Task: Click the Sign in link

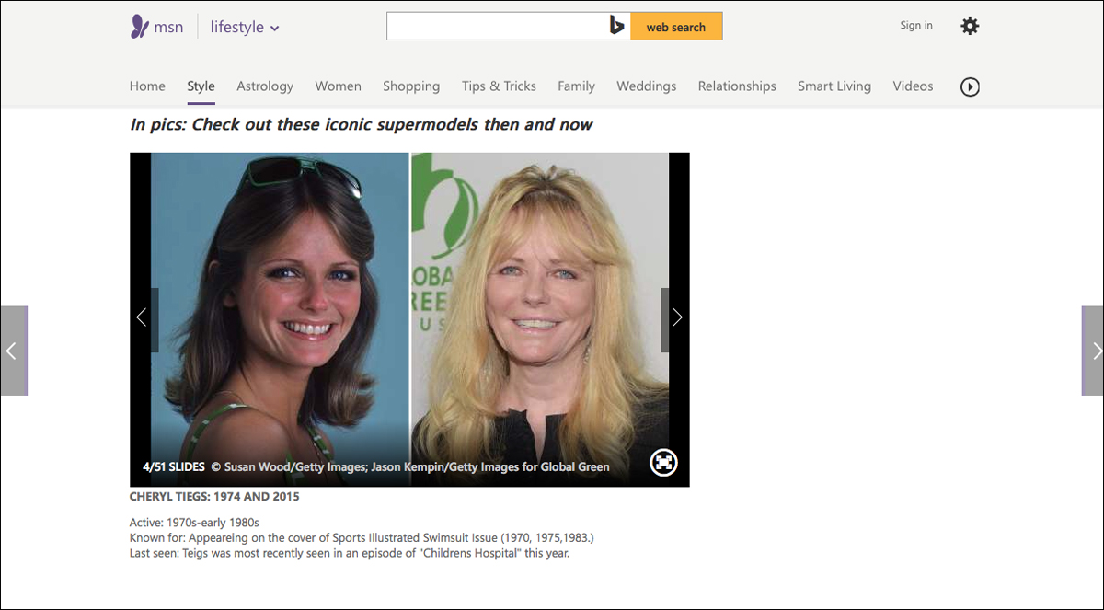Action: pyautogui.click(x=916, y=26)
